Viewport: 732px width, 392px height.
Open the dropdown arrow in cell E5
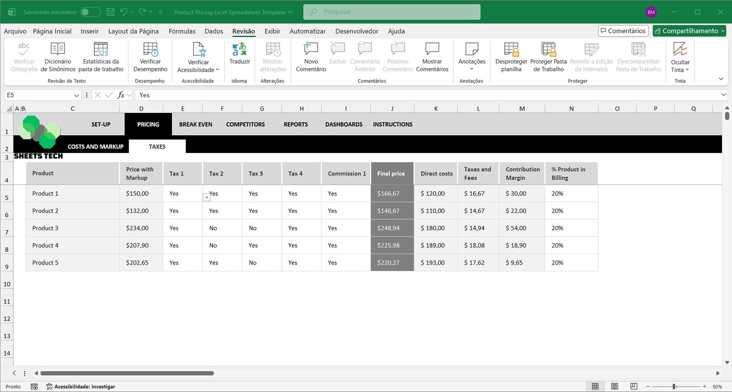[207, 197]
